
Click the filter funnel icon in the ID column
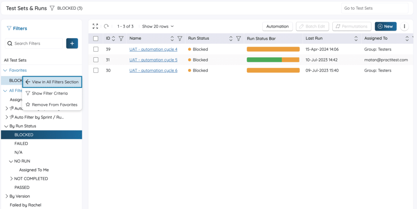(x=121, y=39)
